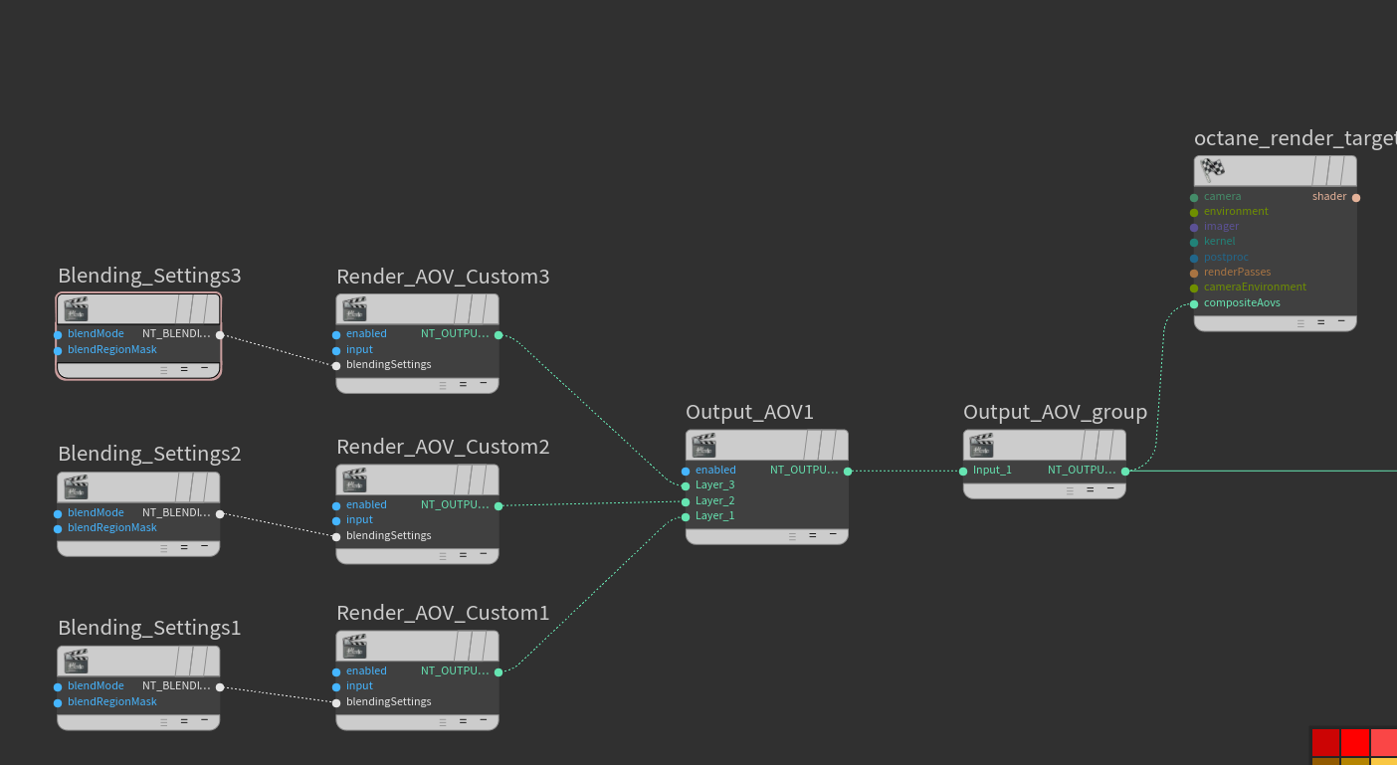Collapse octane_render_target with its minus button
The height and width of the screenshot is (765, 1397).
pos(1340,321)
